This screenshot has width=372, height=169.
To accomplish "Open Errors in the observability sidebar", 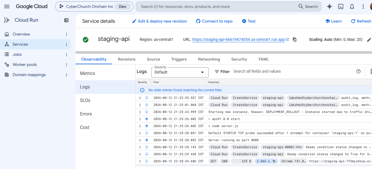I will (x=106, y=114).
